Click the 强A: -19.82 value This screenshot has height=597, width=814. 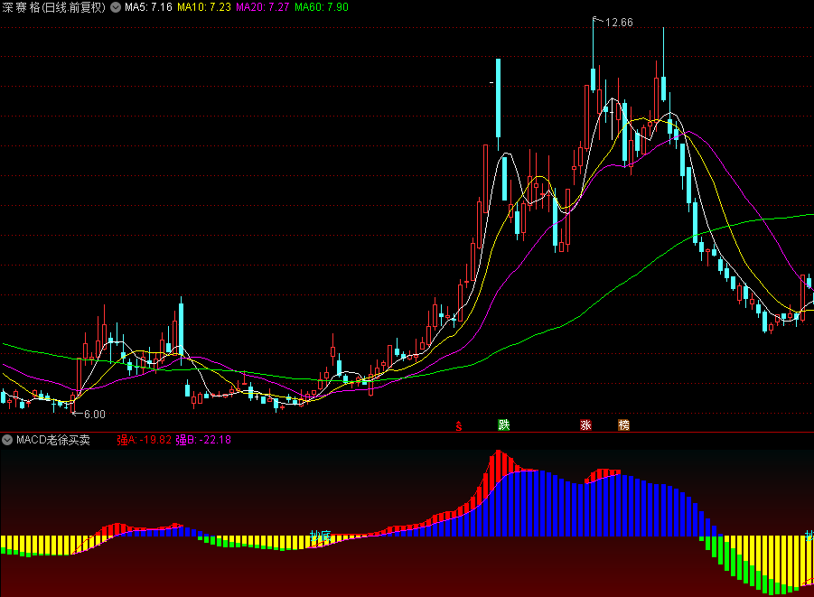click(144, 440)
